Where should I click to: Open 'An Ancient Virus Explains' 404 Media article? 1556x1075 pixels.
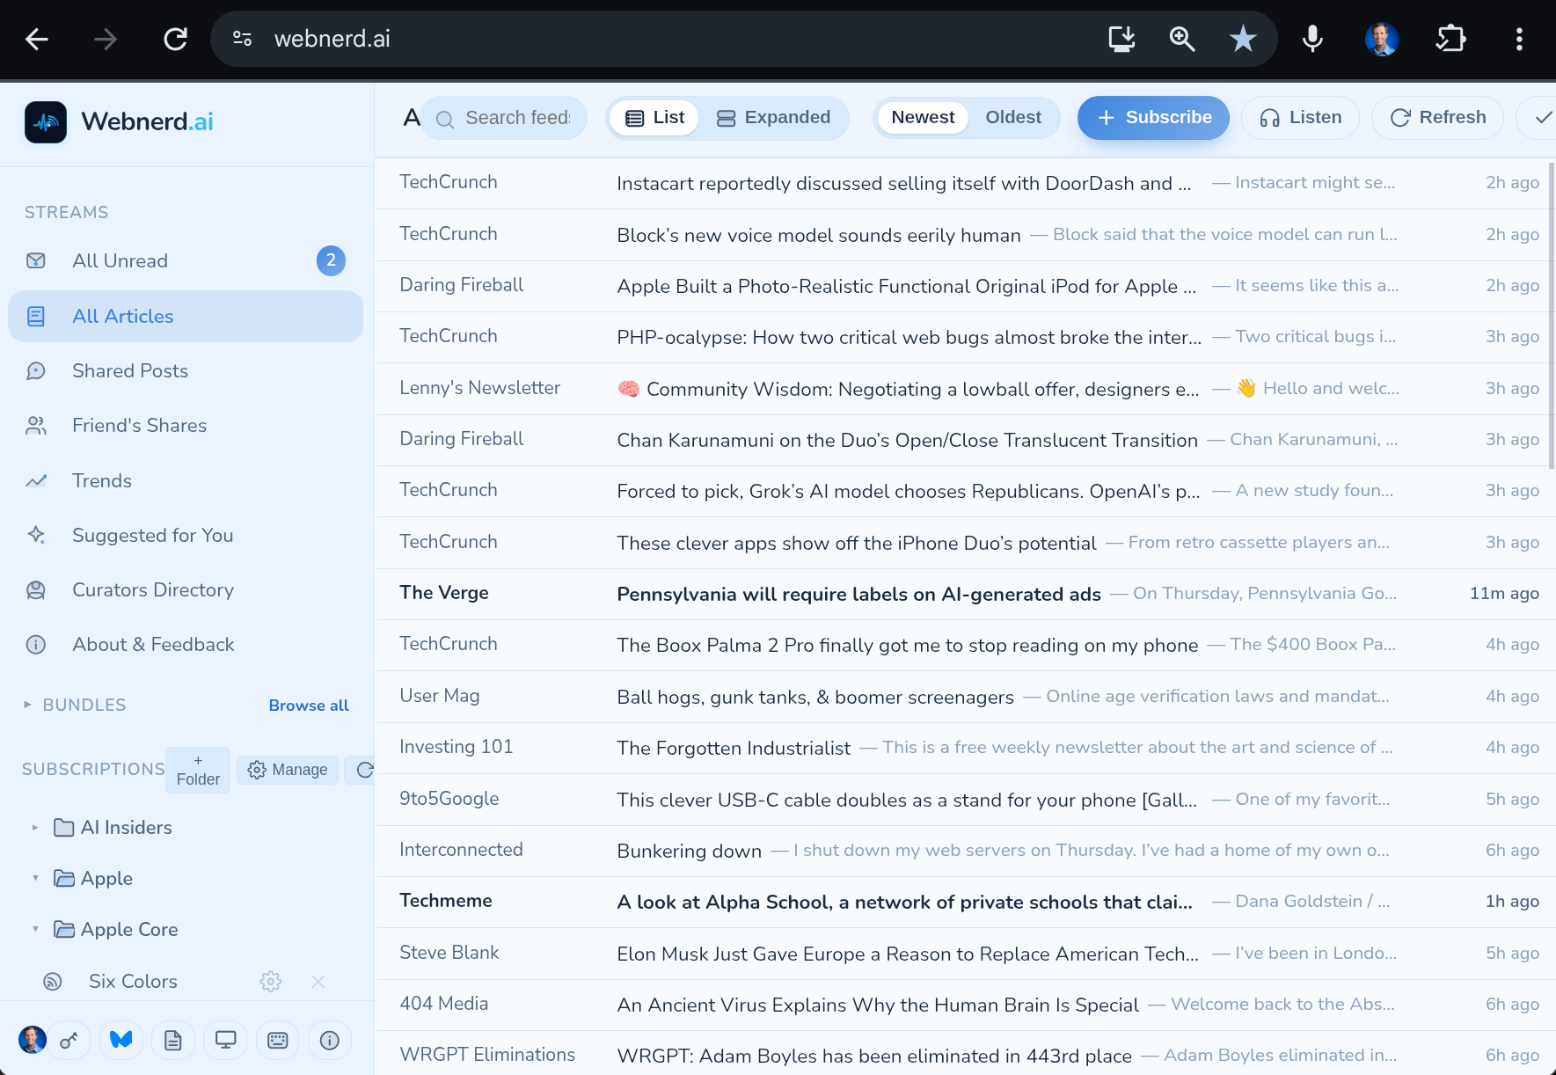point(966,1005)
